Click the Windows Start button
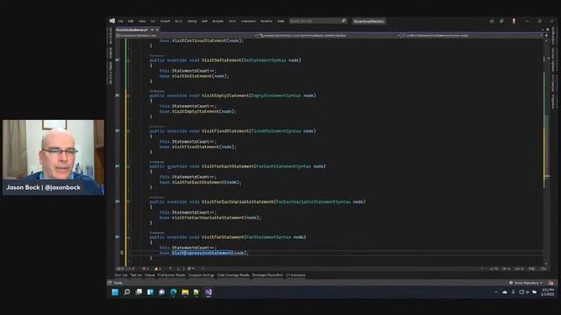This screenshot has width=561, height=315. (x=115, y=292)
